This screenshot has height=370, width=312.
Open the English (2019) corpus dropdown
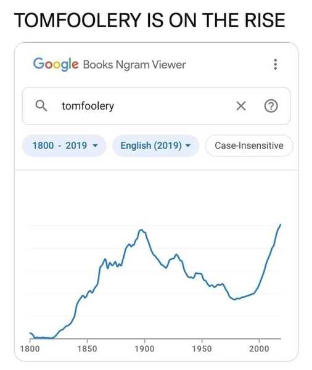[x=155, y=146]
